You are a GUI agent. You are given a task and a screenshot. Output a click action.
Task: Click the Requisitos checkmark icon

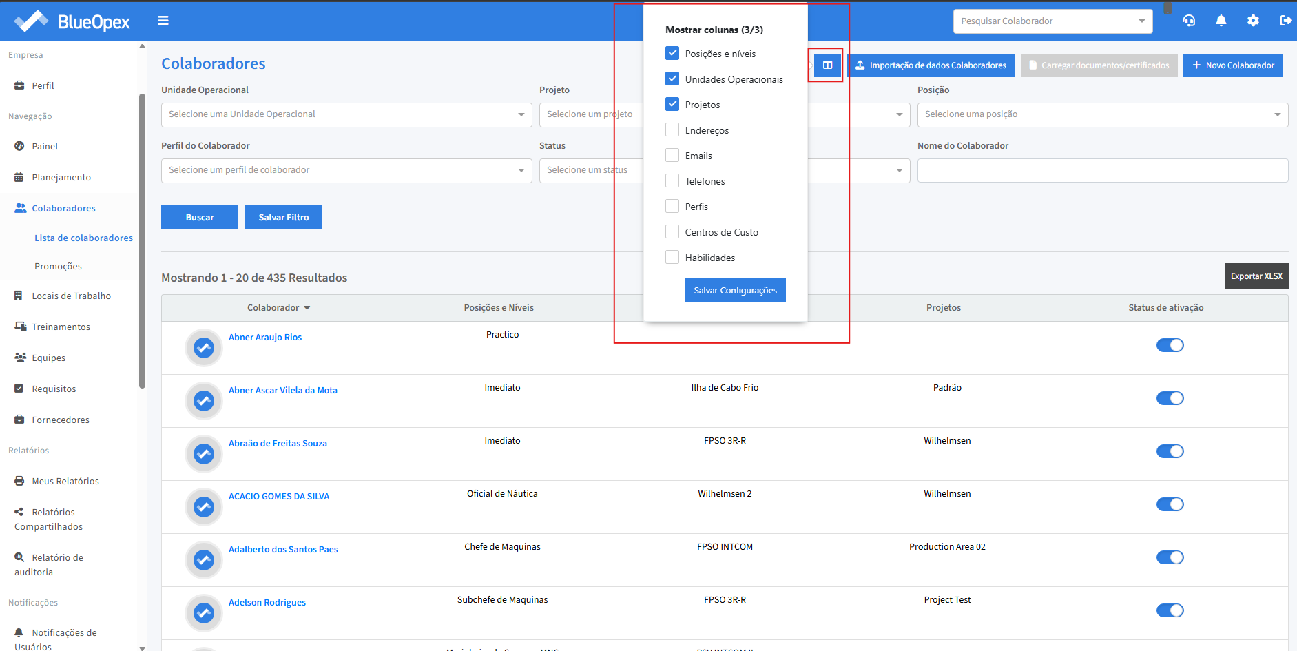coord(19,389)
